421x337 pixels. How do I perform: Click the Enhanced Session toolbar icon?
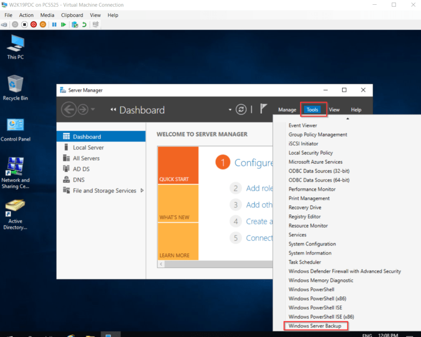click(x=96, y=24)
